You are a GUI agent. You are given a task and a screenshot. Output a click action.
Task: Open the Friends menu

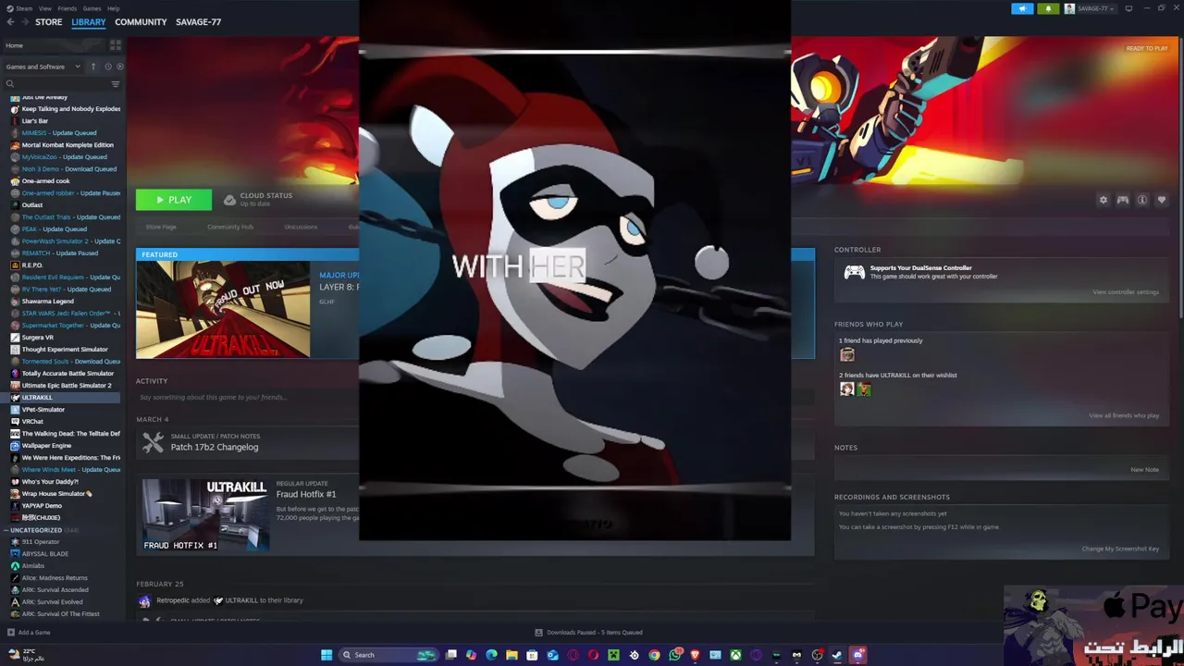click(67, 8)
